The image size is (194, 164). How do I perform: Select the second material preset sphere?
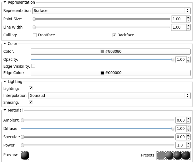coord(169,155)
